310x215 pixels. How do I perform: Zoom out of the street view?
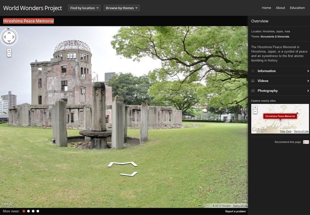point(9,55)
